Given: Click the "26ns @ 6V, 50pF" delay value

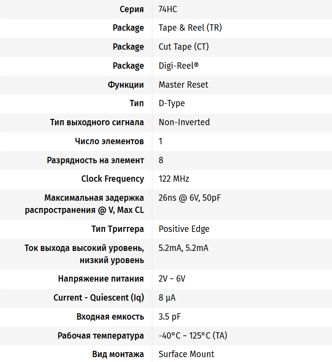Looking at the screenshot, I should (190, 198).
